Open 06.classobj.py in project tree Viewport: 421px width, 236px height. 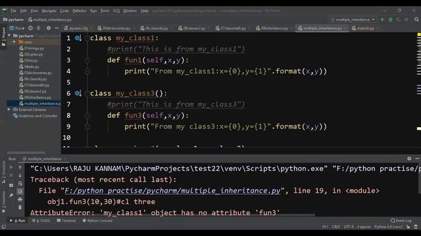[x=35, y=79]
